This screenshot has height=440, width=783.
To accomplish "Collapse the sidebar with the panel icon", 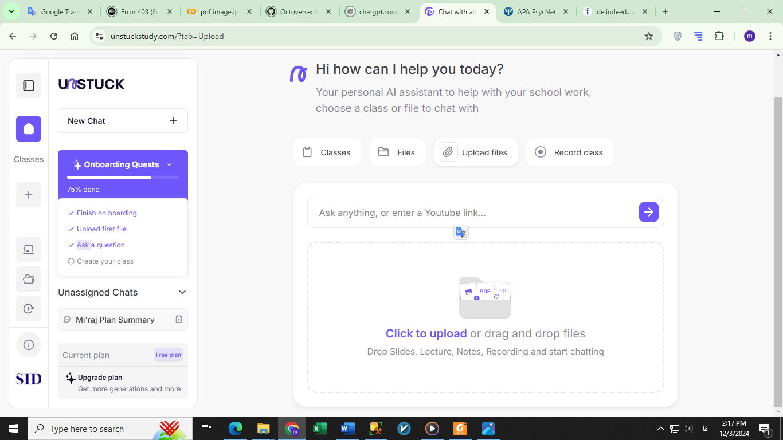I will [x=29, y=86].
